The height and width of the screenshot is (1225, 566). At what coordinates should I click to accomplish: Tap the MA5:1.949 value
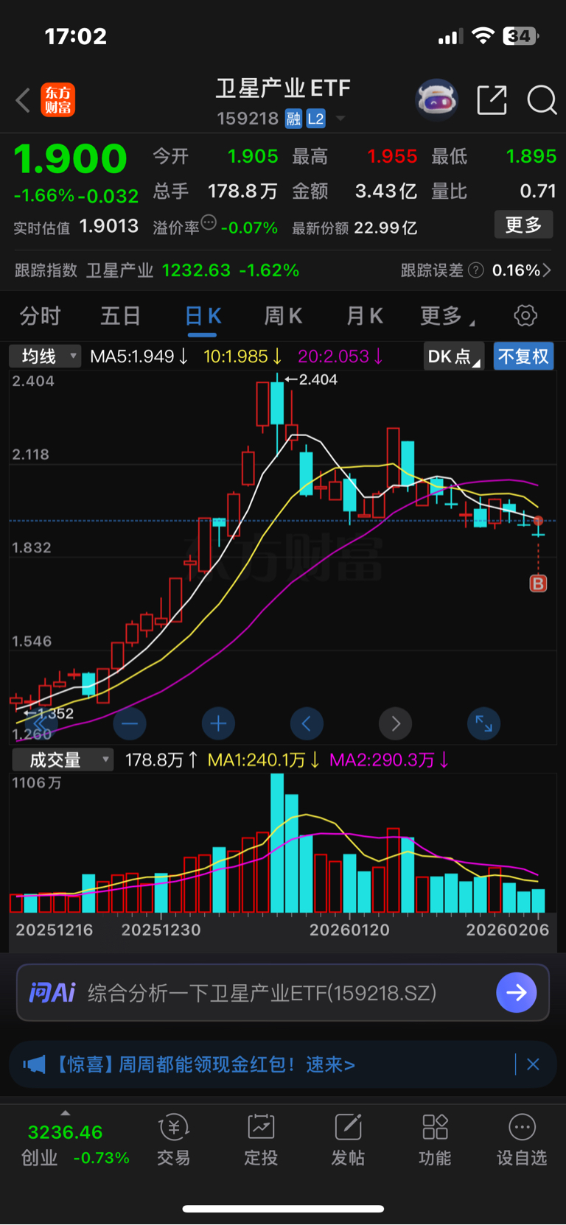[139, 357]
